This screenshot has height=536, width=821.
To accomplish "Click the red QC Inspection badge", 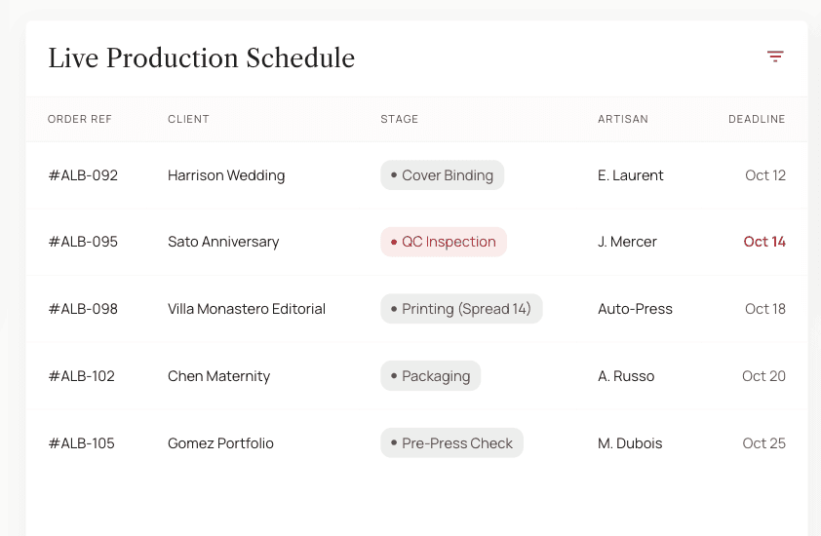I will (x=444, y=242).
